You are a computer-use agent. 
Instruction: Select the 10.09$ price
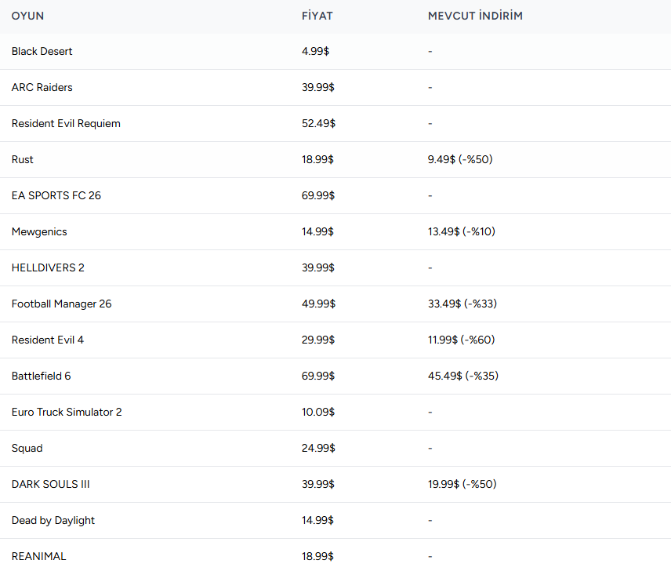coord(318,413)
